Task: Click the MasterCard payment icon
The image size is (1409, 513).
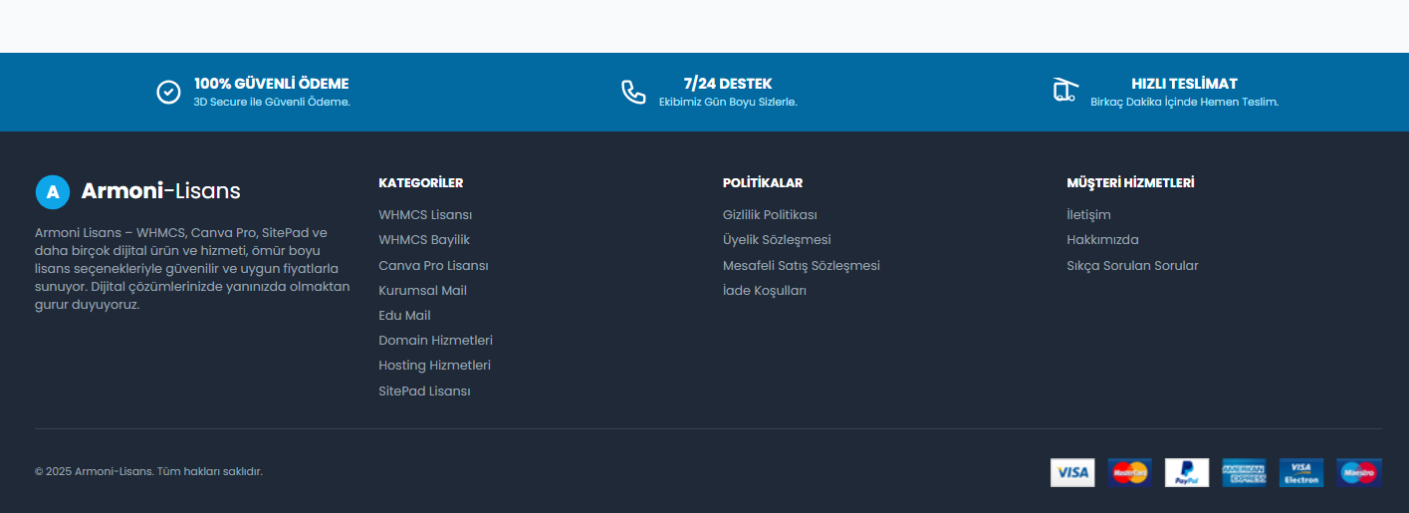Action: [x=1129, y=472]
